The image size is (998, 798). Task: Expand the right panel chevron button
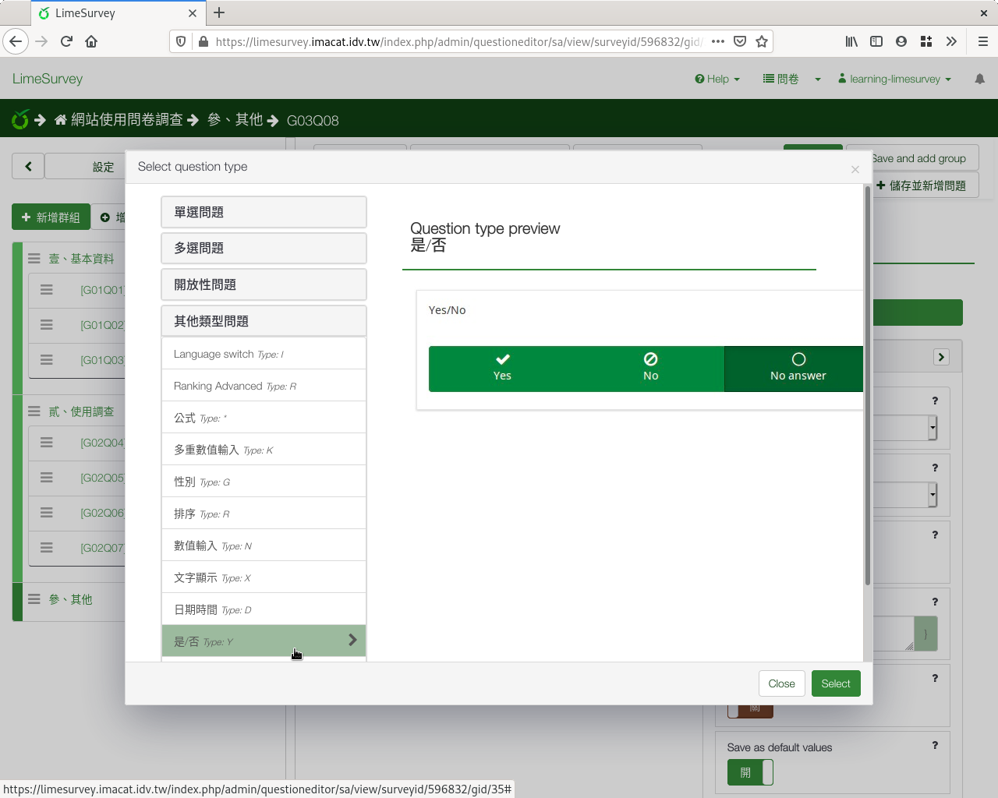point(941,357)
